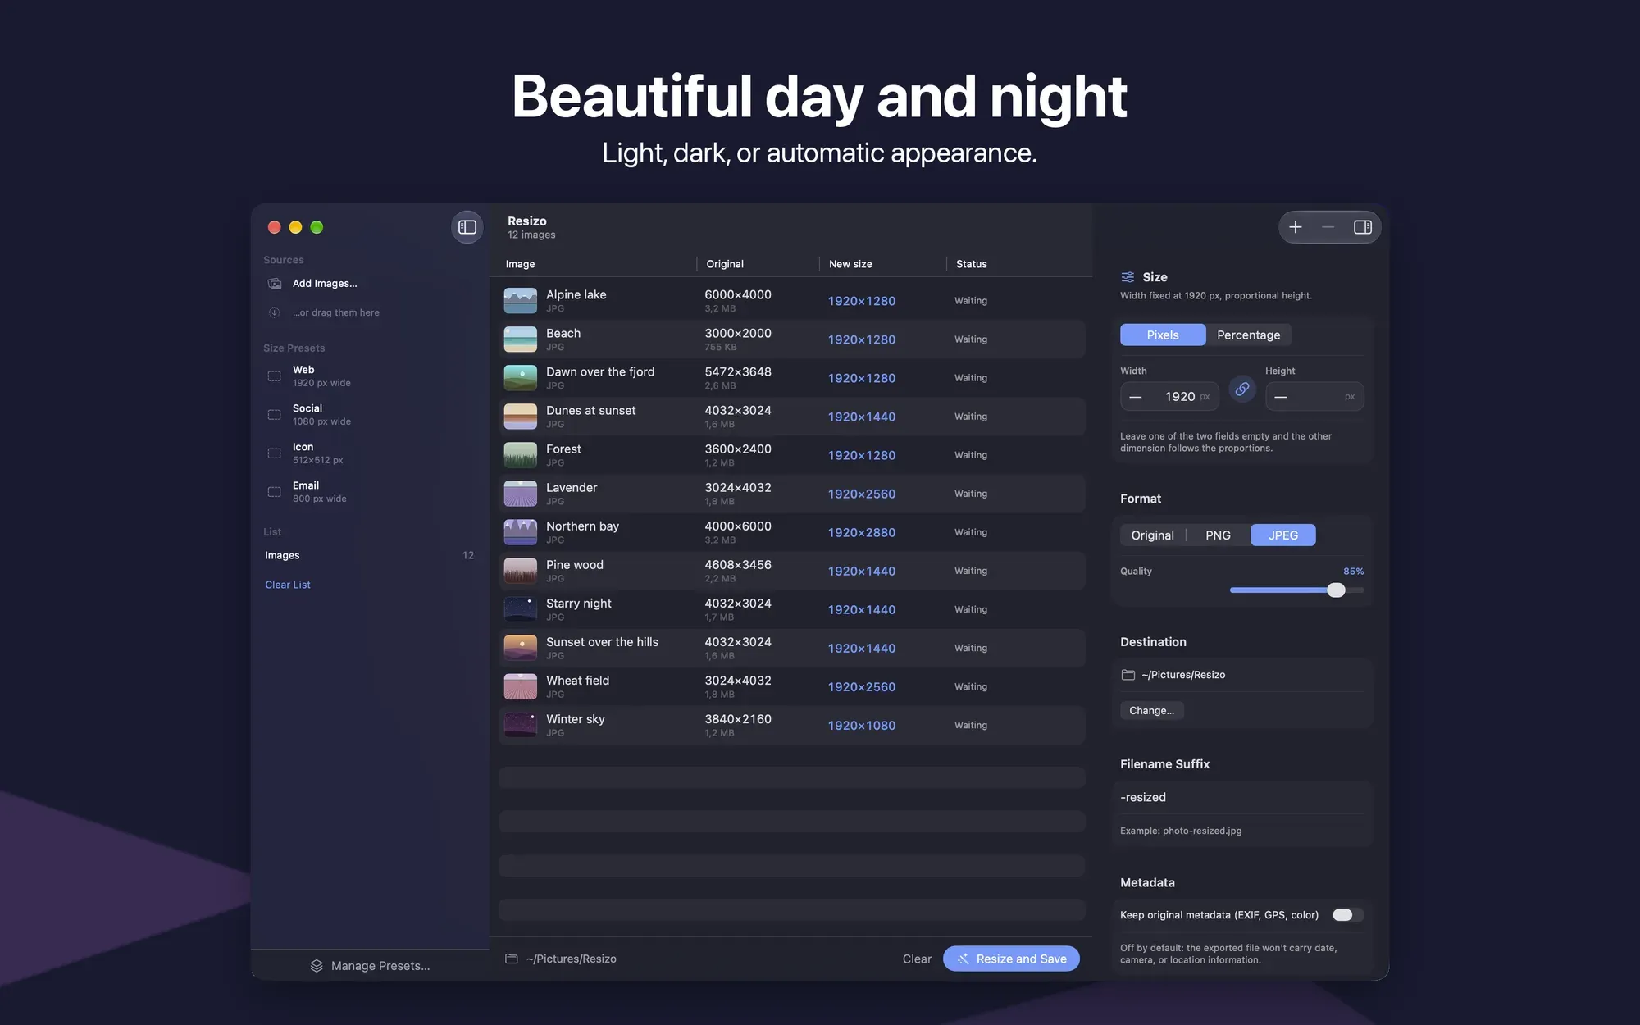Choose PNG format

1218,535
